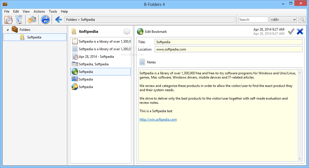Select the task item with clipboard icon
Viewport: 309px width, 168px height.
(x=101, y=41)
